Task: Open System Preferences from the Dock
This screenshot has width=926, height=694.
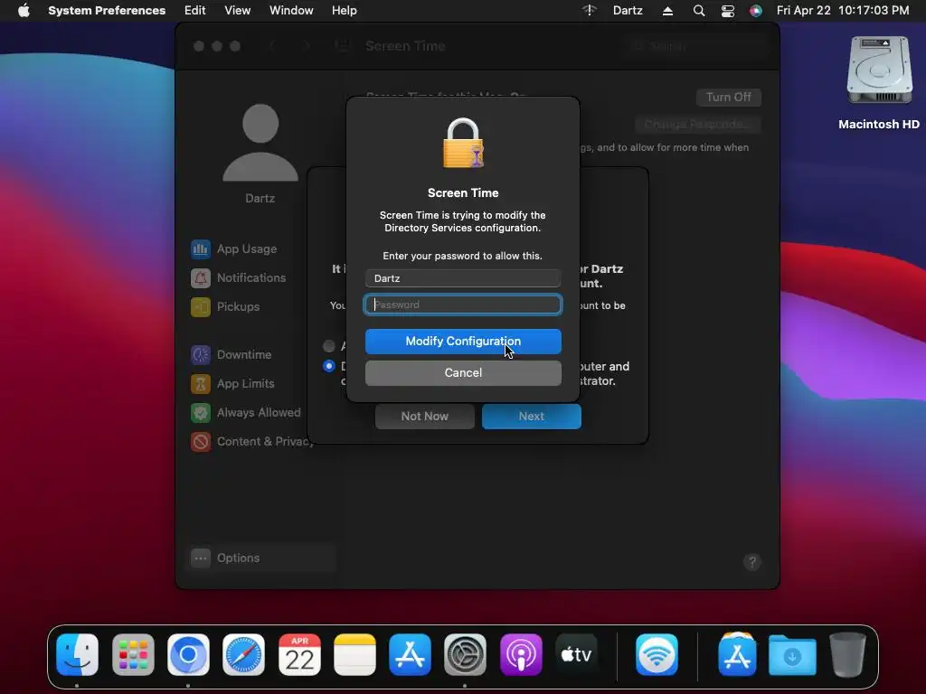Action: click(x=466, y=655)
